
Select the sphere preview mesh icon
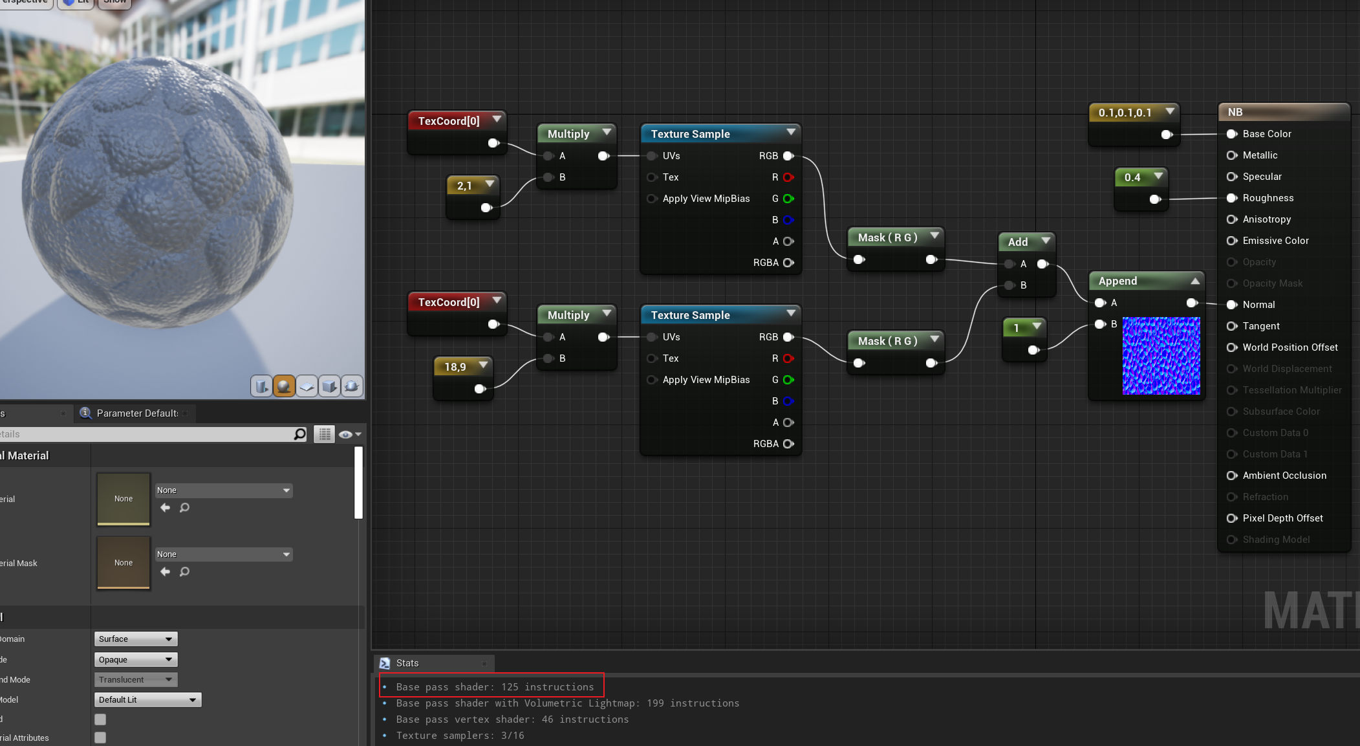click(285, 386)
